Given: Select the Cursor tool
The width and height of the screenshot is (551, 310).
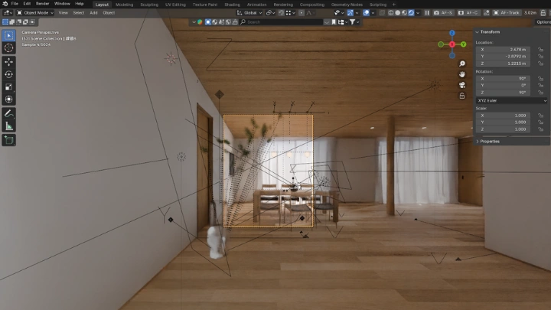Looking at the screenshot, I should (8, 47).
